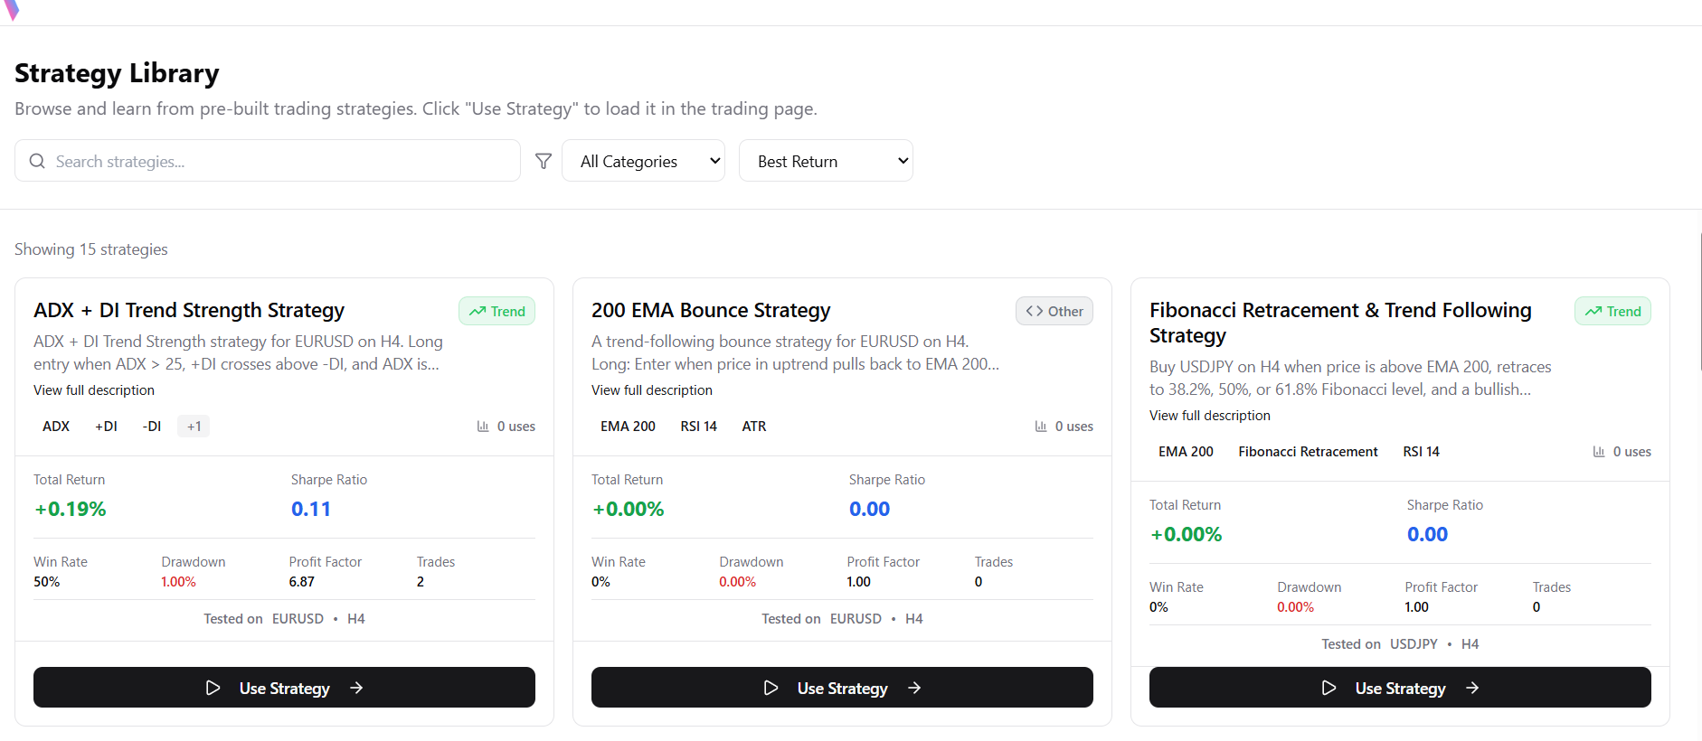The image size is (1702, 741).
Task: Use the Fibonacci Retracement strategy
Action: point(1399,688)
